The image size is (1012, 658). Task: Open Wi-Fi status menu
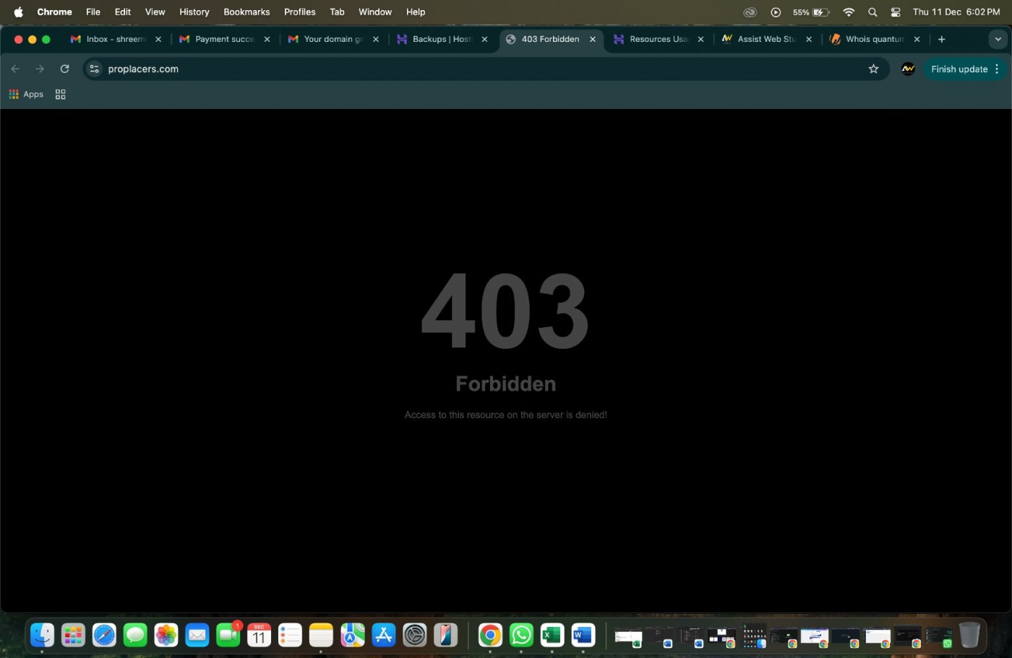point(849,12)
